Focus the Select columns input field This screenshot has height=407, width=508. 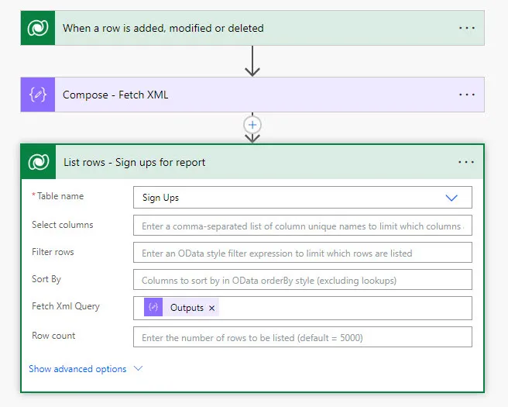pyautogui.click(x=303, y=226)
